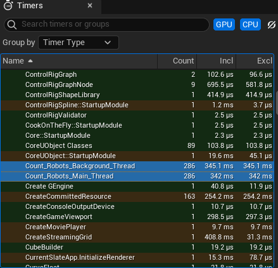Image resolution: width=278 pixels, height=268 pixels.
Task: Close the Timers tab
Action: (x=90, y=6)
